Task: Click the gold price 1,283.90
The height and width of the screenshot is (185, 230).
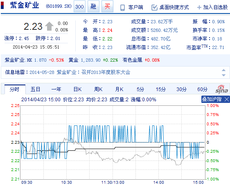Action: click(91, 60)
